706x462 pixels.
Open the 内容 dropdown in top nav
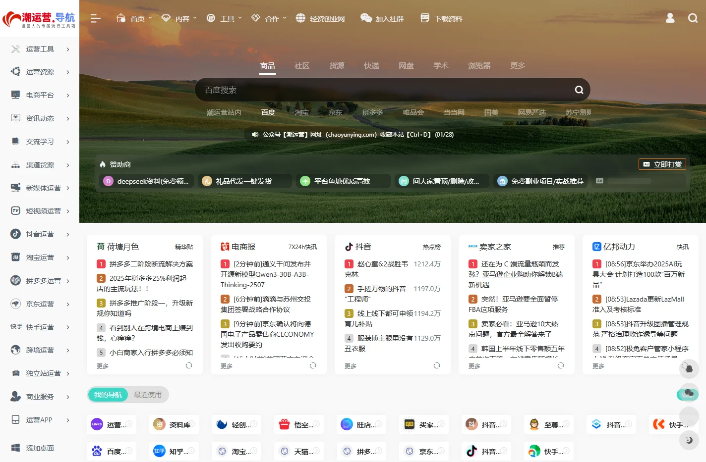click(179, 18)
